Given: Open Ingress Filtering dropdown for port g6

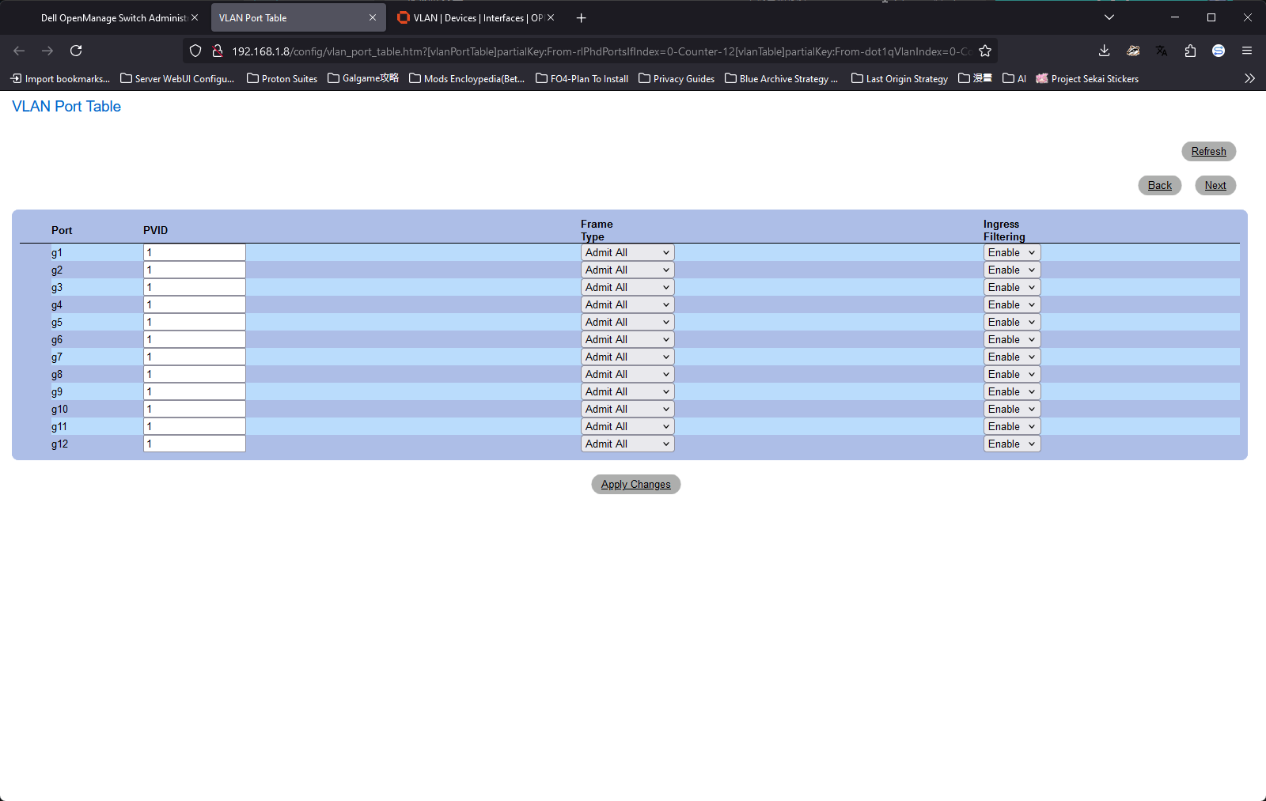Looking at the screenshot, I should [1012, 339].
